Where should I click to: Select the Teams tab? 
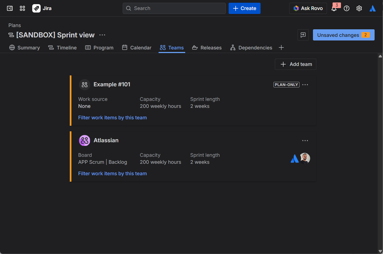[x=172, y=47]
